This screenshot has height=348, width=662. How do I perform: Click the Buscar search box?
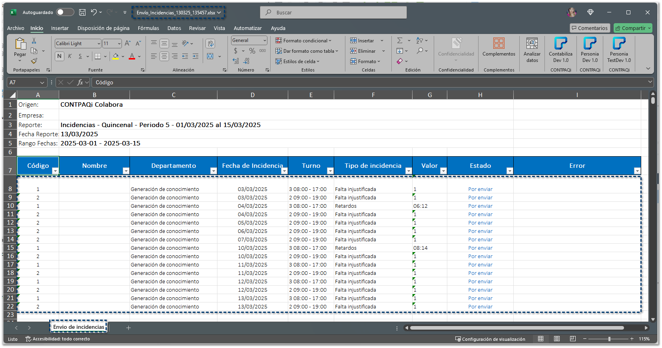[x=333, y=12]
